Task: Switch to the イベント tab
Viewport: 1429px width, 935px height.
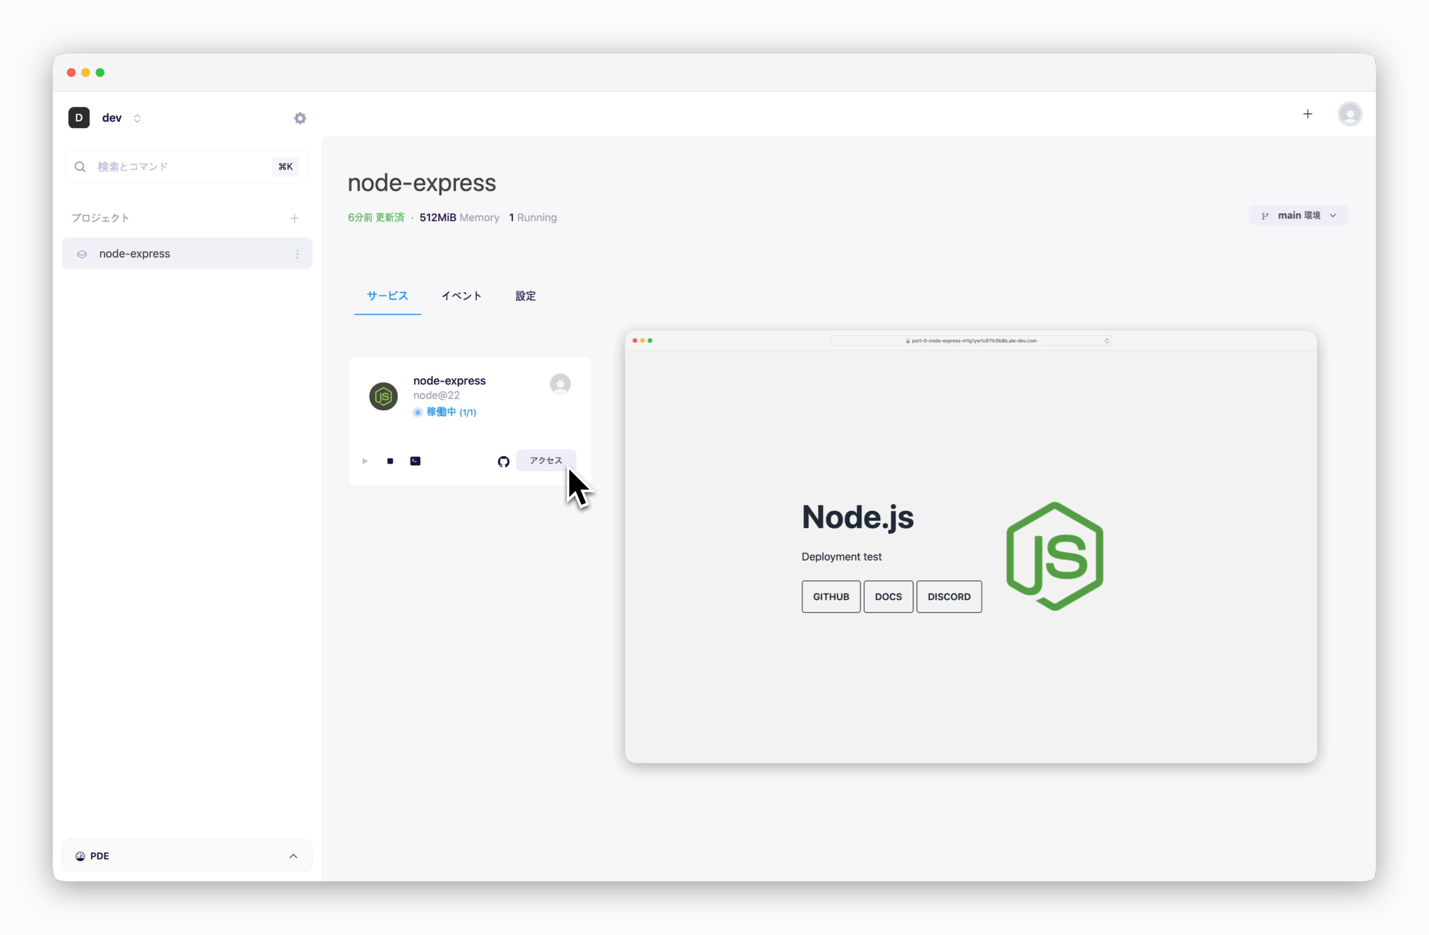Action: (x=461, y=296)
